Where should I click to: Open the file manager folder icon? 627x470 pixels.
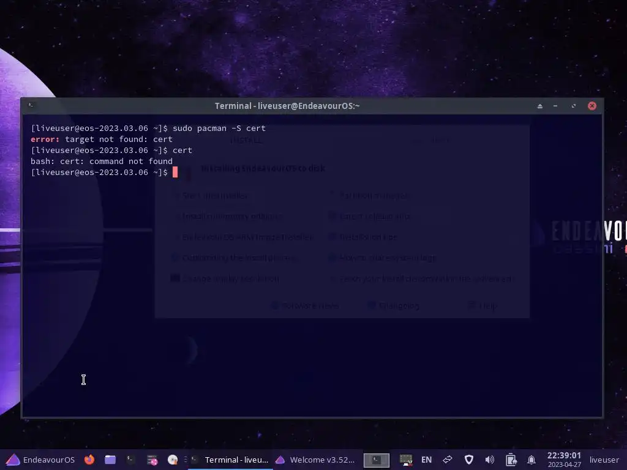pos(110,460)
